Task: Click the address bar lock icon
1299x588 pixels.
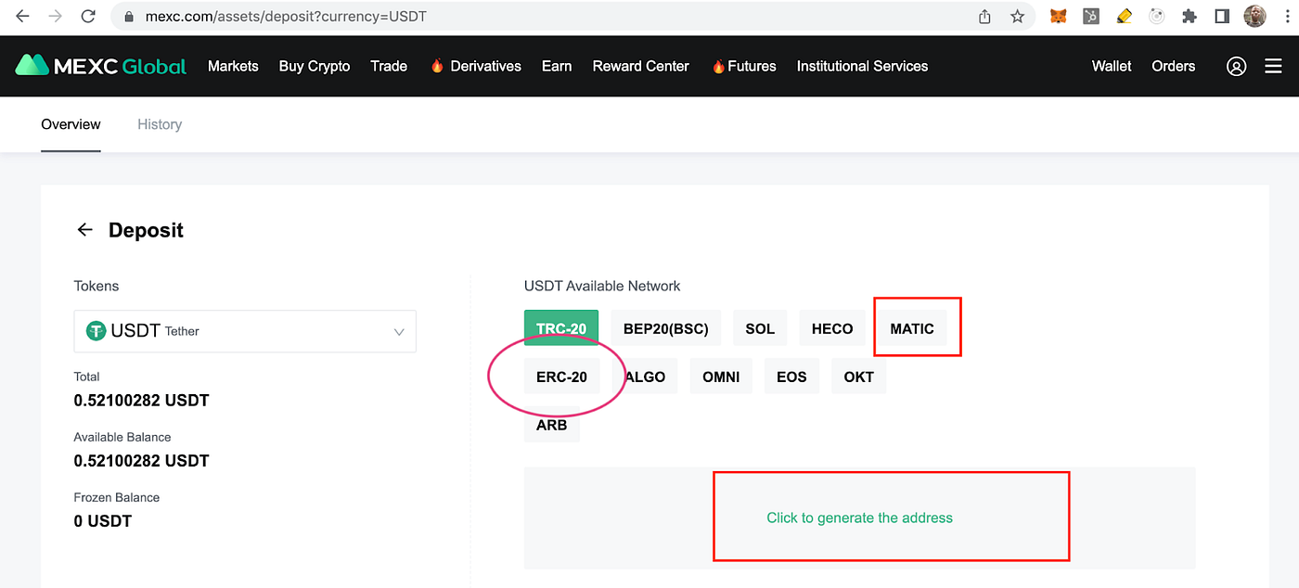Action: 128,17
